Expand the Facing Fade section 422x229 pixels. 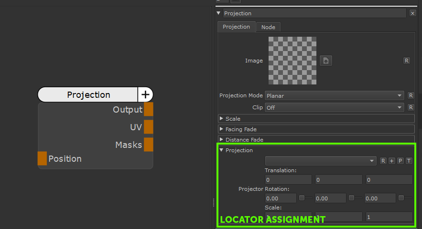[x=240, y=129]
